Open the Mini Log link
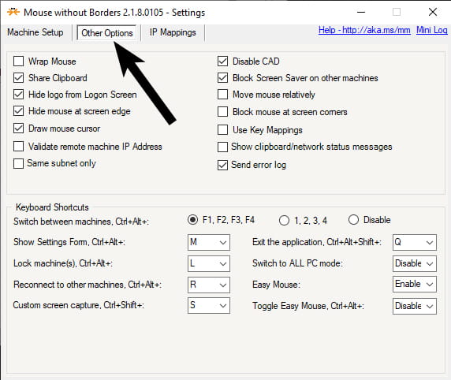Viewport: 451px width, 380px height. (432, 30)
